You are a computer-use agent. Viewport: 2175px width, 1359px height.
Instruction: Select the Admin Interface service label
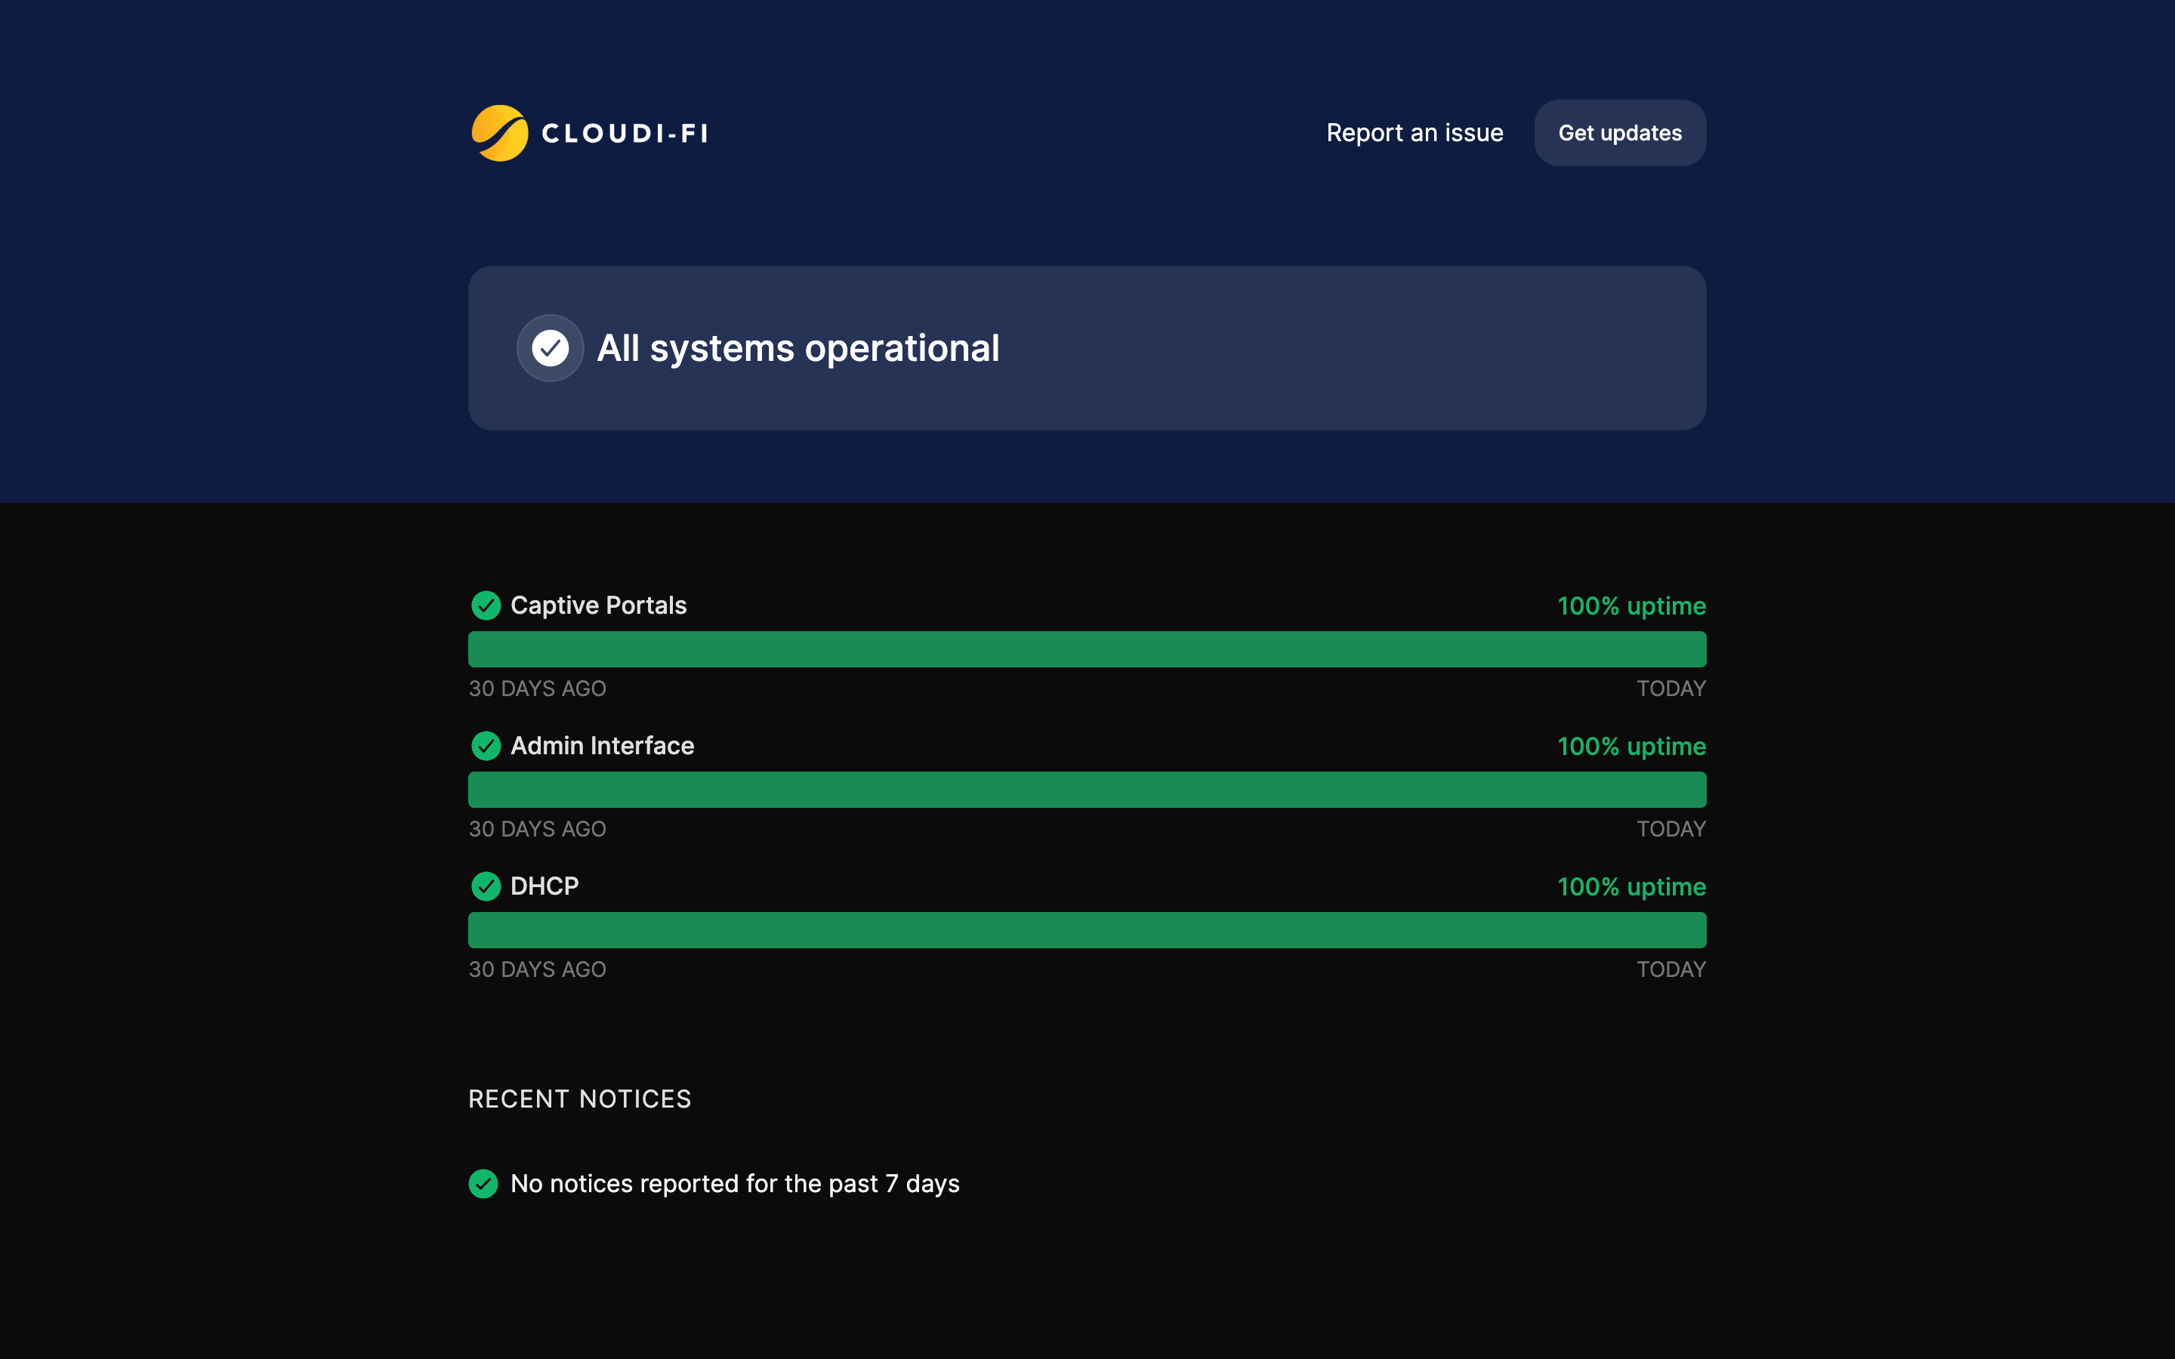(601, 745)
